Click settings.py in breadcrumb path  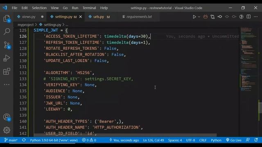[52, 25]
